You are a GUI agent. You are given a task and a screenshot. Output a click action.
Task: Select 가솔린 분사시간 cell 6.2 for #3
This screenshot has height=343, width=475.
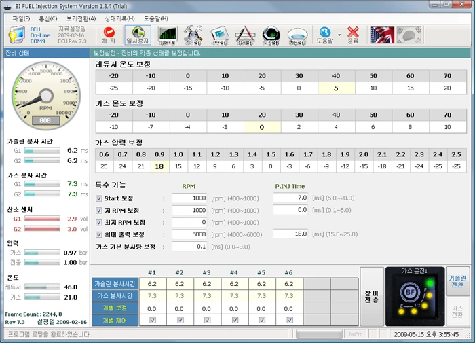(207, 284)
